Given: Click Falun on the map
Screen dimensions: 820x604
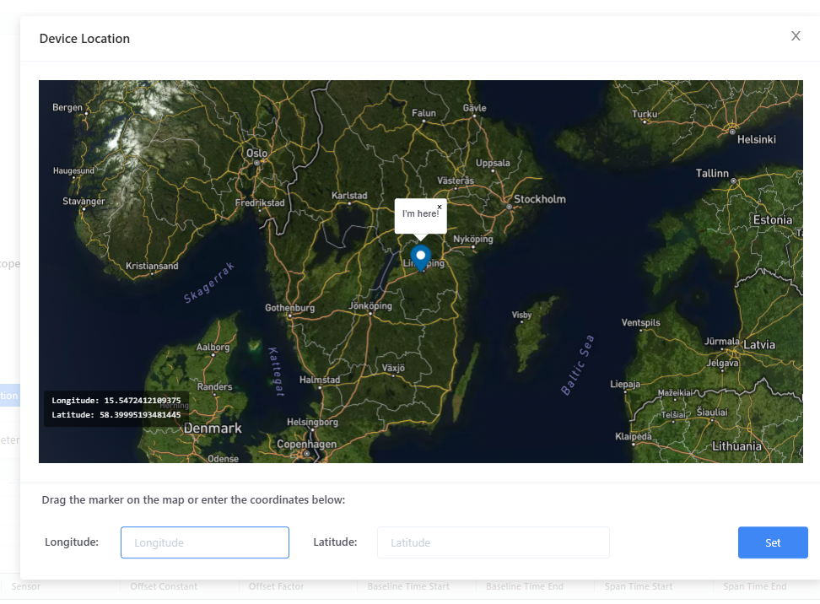Looking at the screenshot, I should point(423,113).
